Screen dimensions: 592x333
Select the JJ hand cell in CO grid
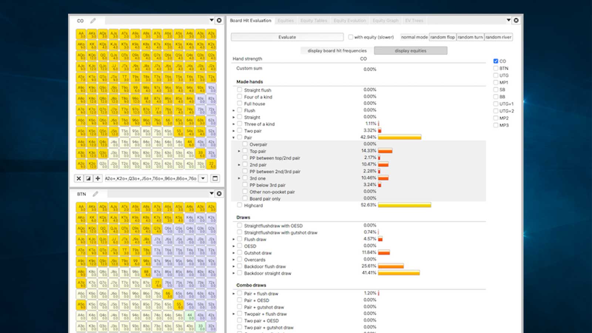click(114, 67)
